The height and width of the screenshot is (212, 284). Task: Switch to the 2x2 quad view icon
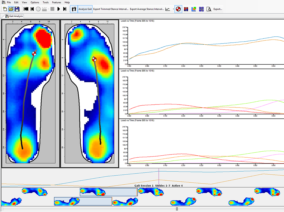tap(201, 9)
